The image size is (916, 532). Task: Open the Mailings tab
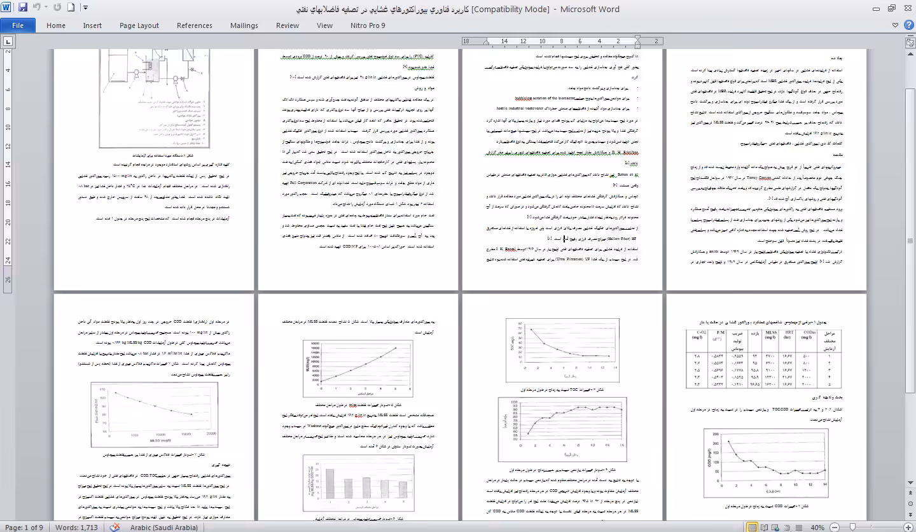[244, 25]
